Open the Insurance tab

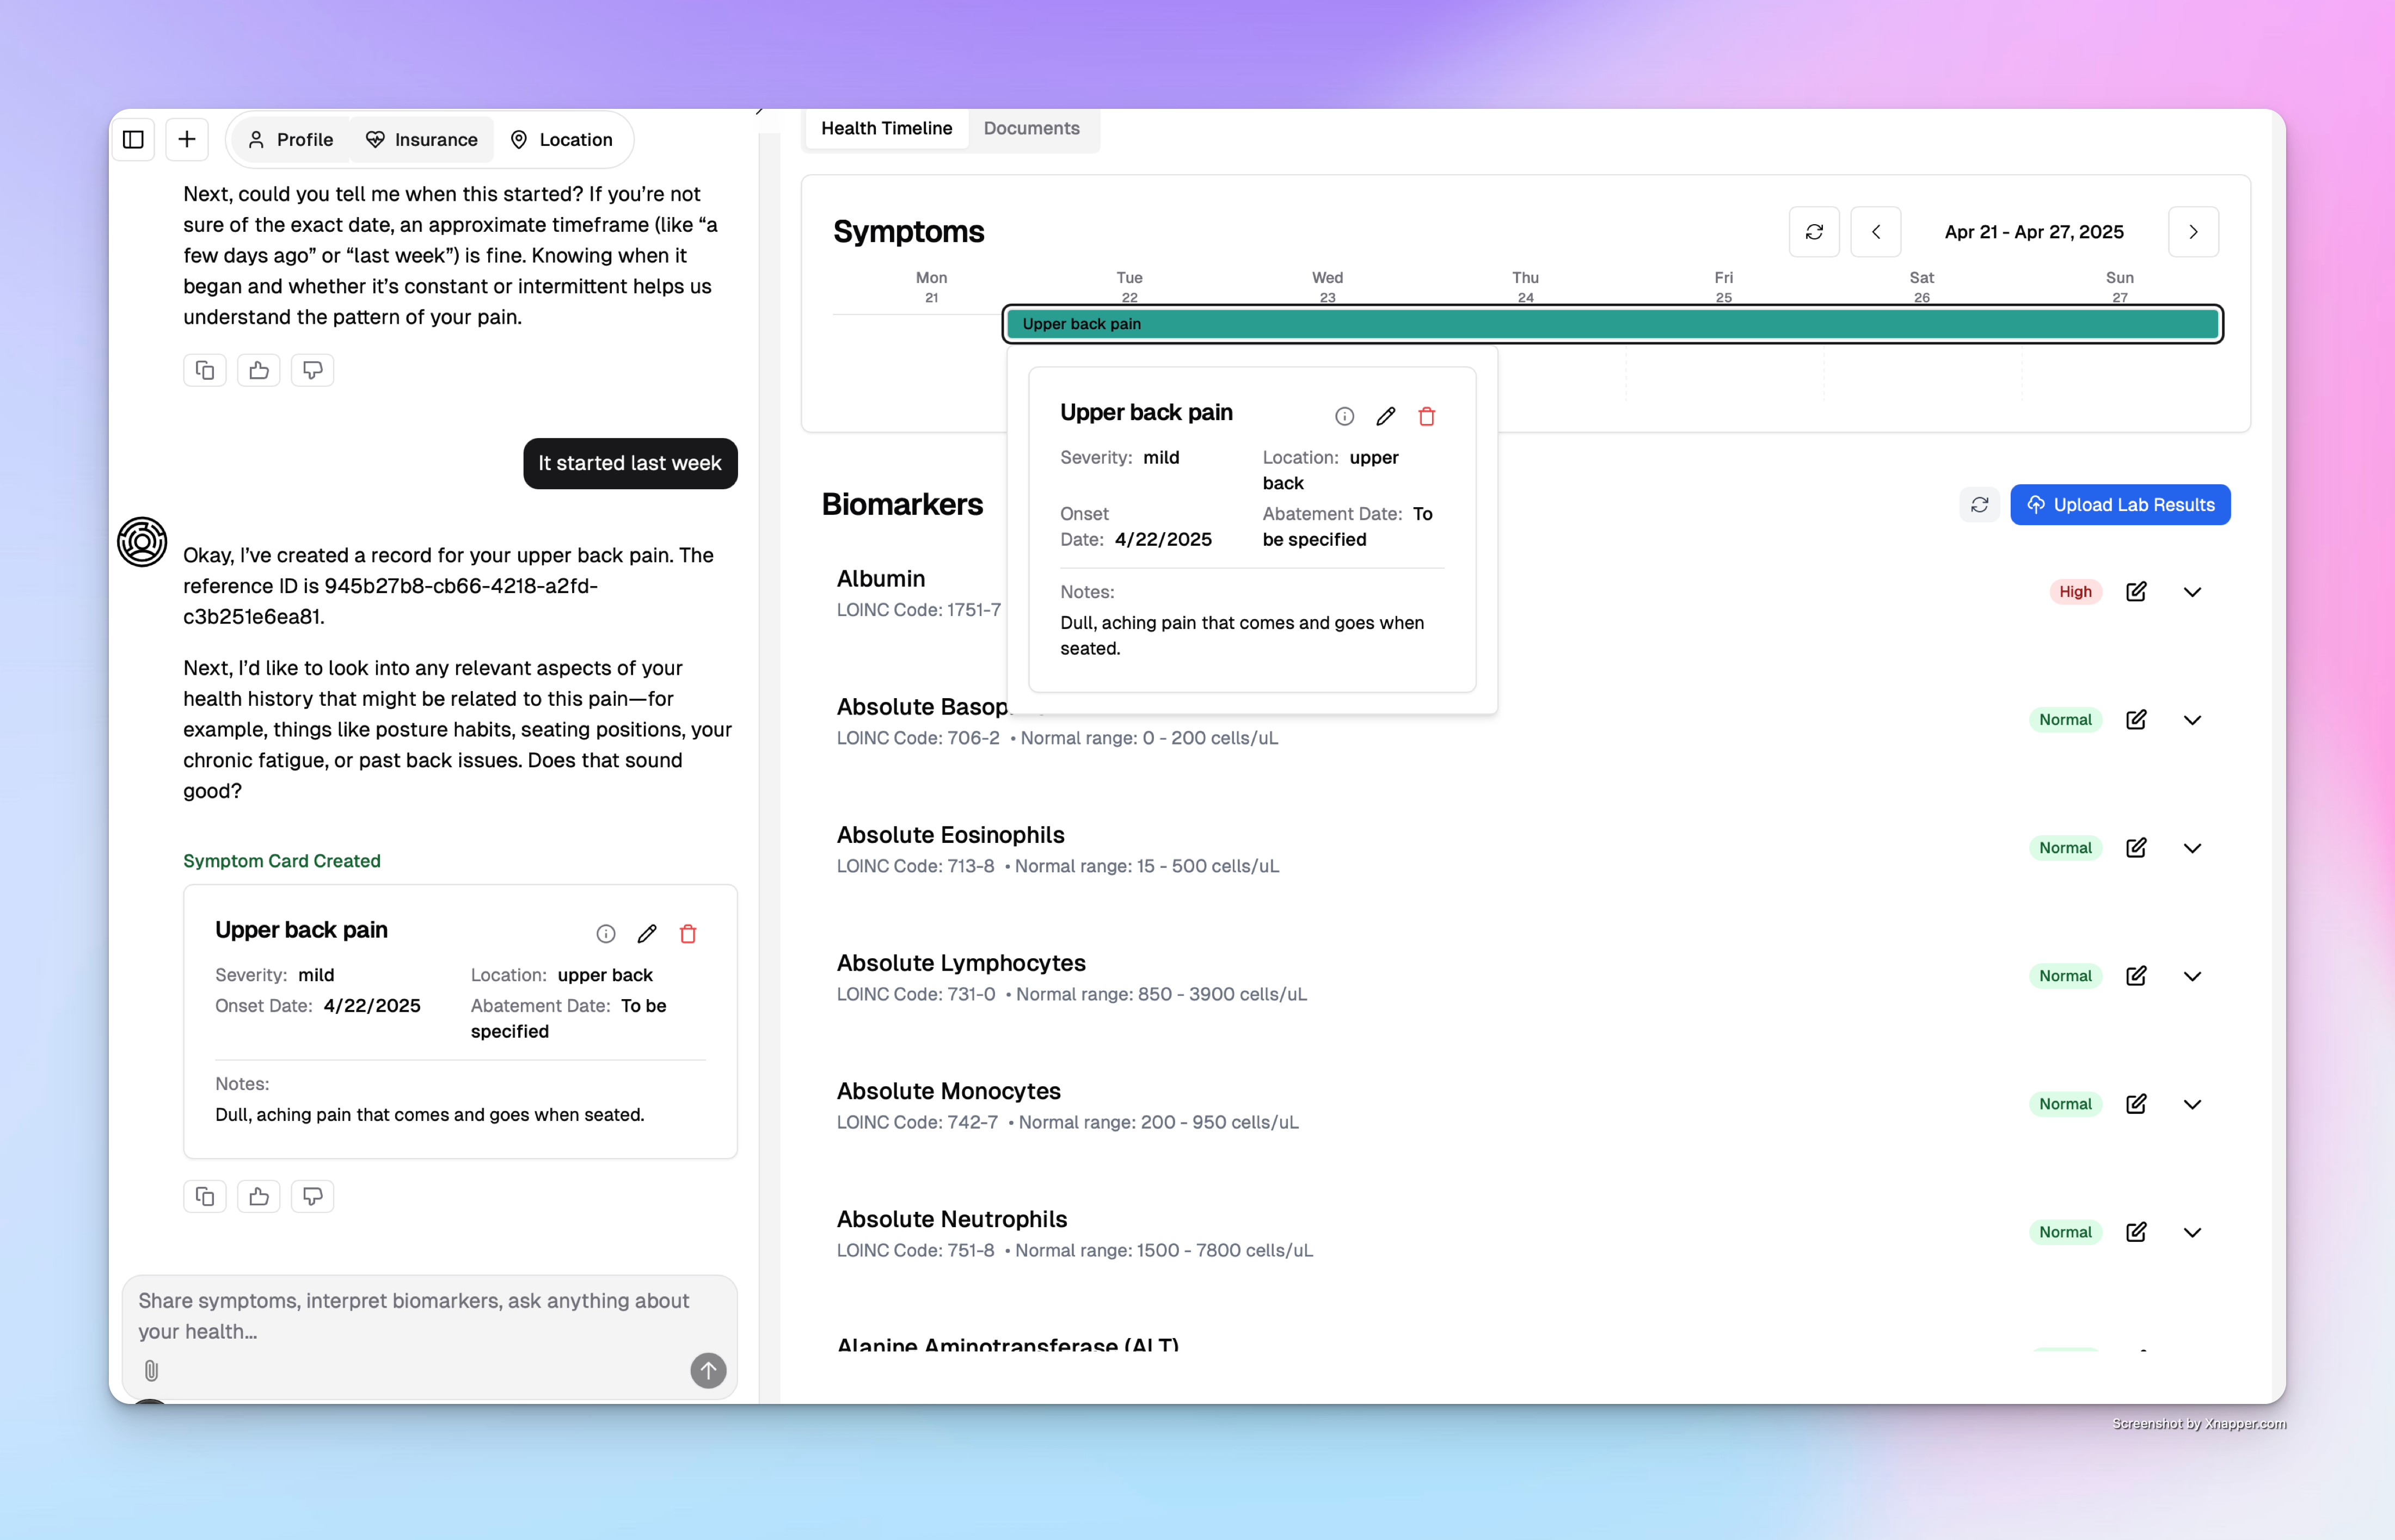point(421,139)
